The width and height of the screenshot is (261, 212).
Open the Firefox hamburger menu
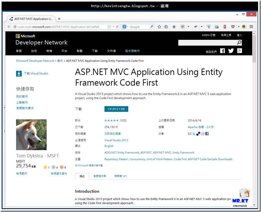(251, 27)
